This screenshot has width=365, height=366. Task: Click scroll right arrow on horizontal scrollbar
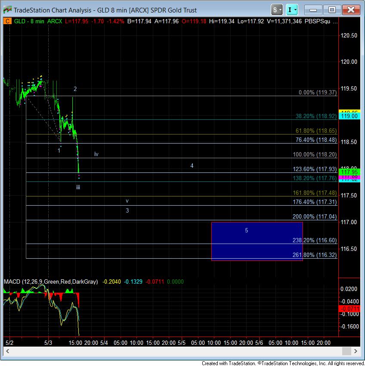tap(356, 351)
